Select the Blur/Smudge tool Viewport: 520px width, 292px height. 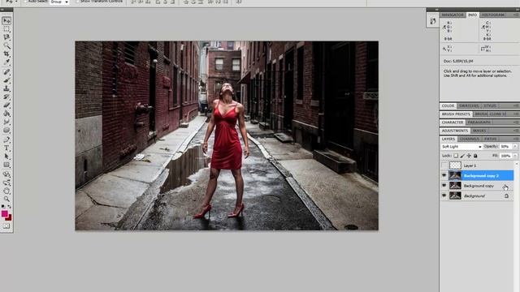(x=6, y=122)
